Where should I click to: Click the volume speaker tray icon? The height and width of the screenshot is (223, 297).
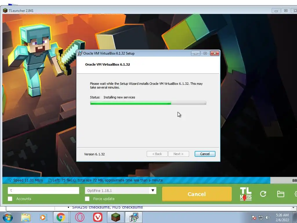click(267, 217)
